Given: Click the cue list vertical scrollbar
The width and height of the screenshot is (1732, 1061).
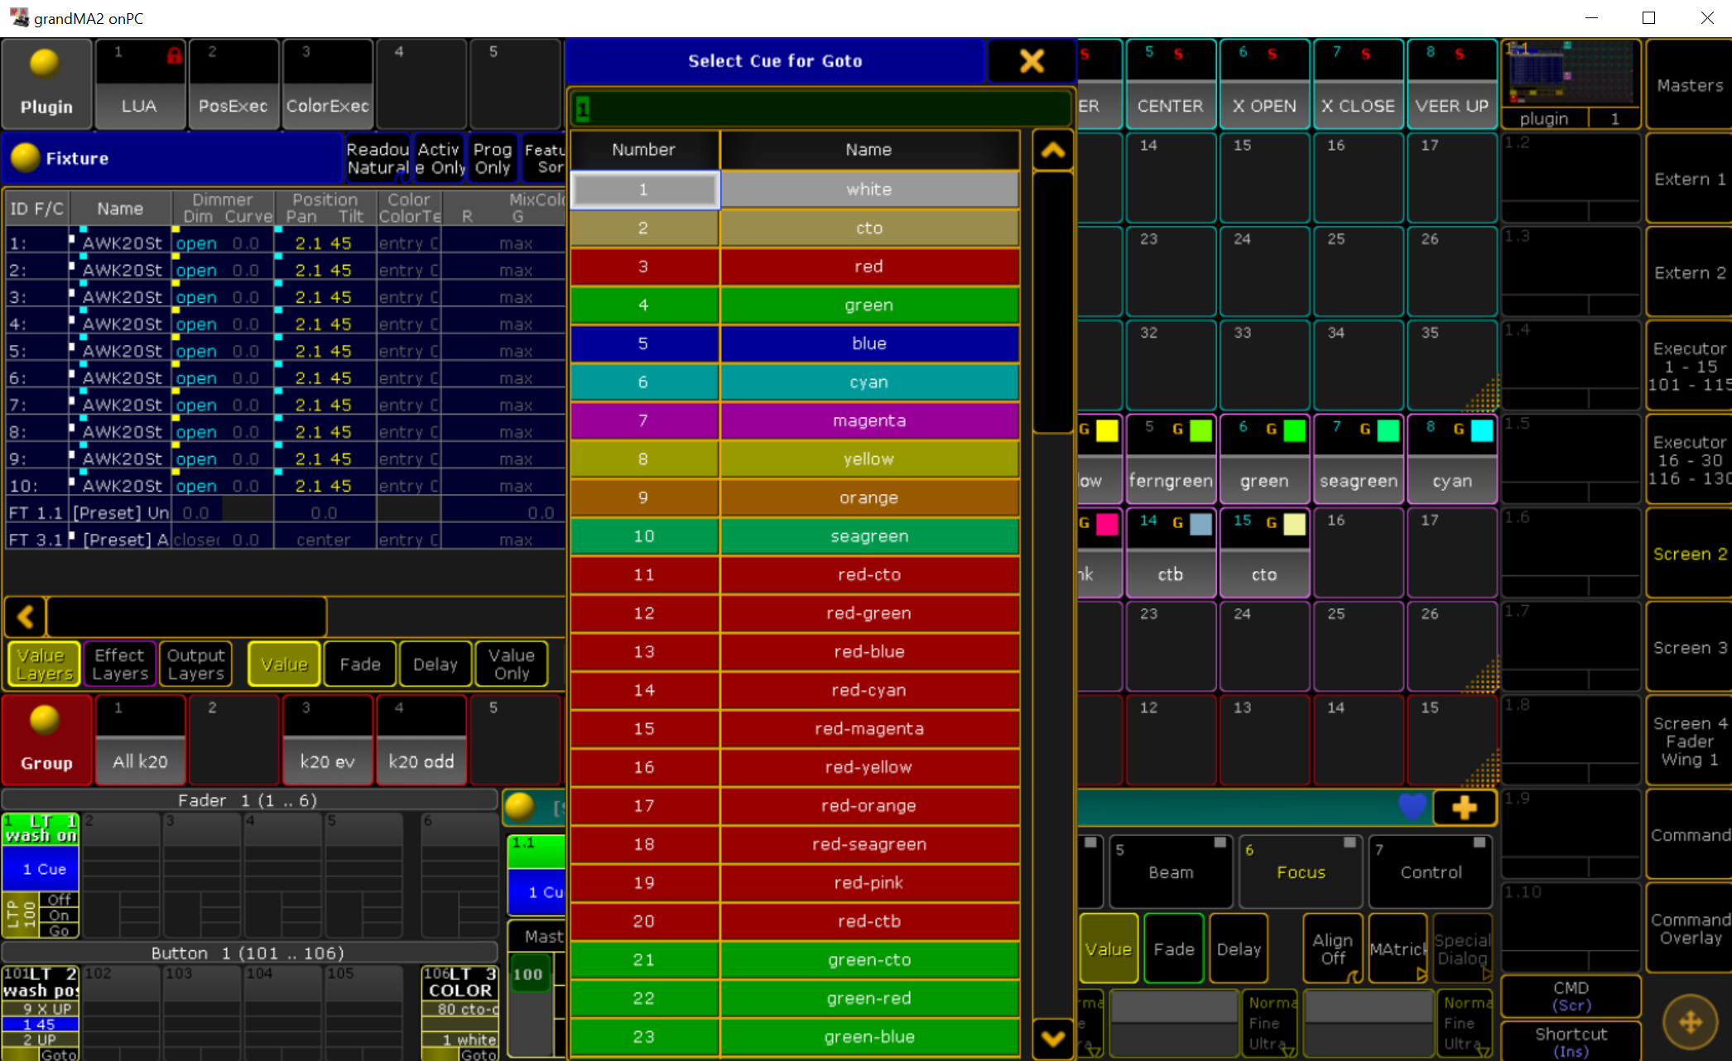Looking at the screenshot, I should (1053, 302).
